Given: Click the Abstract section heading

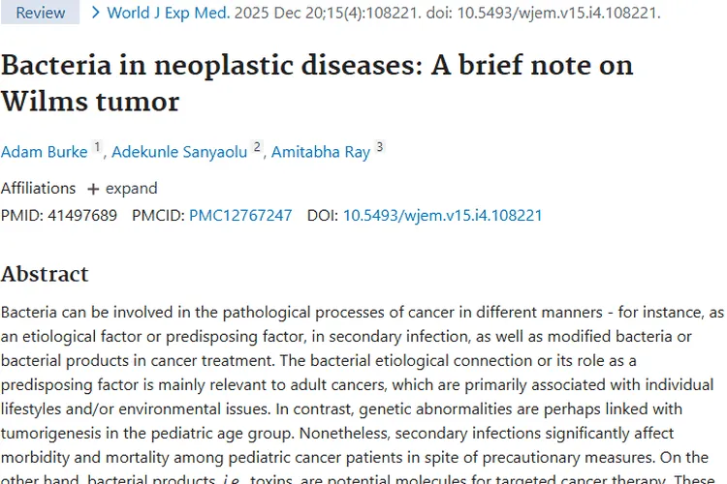Looking at the screenshot, I should [45, 274].
